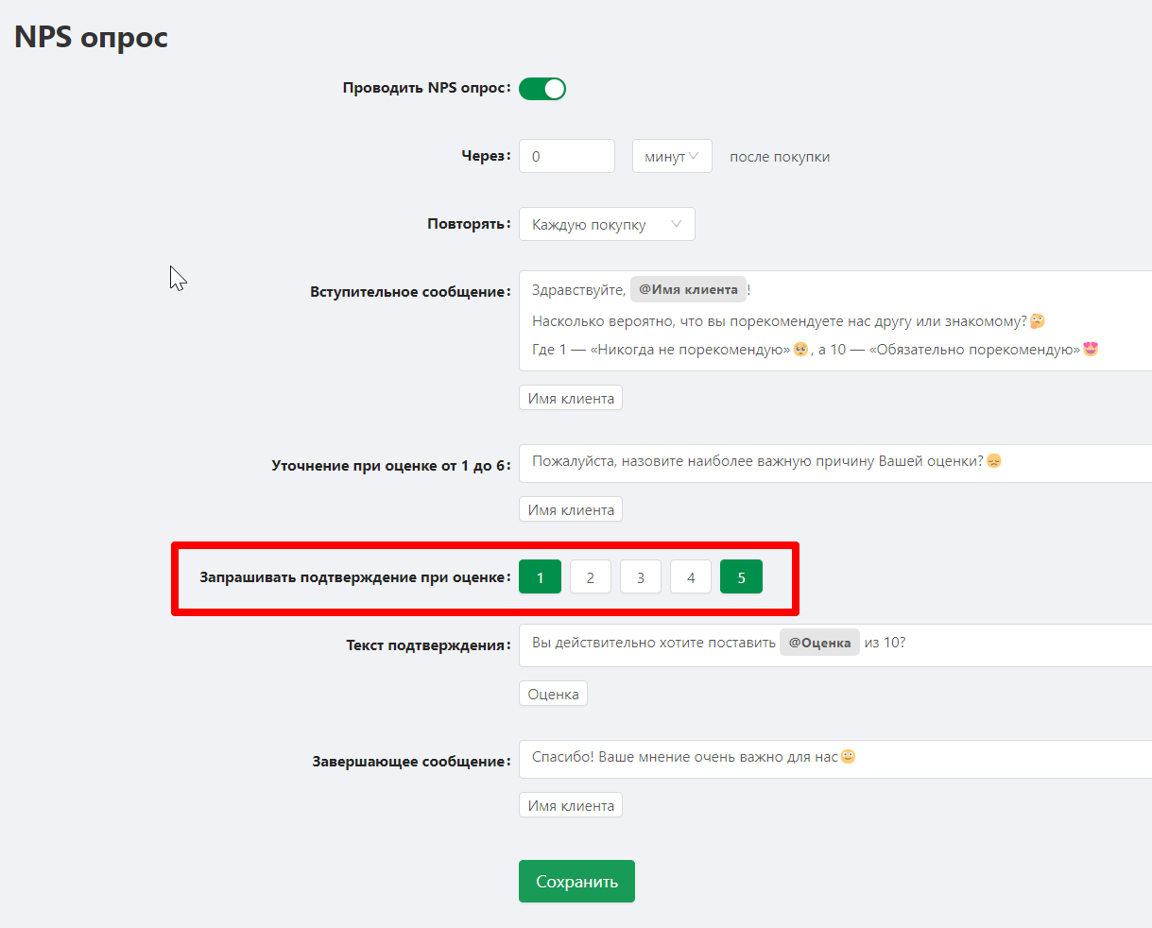
Task: Click 'Запрашивать подтверждение при оценке:' label
Action: [355, 577]
